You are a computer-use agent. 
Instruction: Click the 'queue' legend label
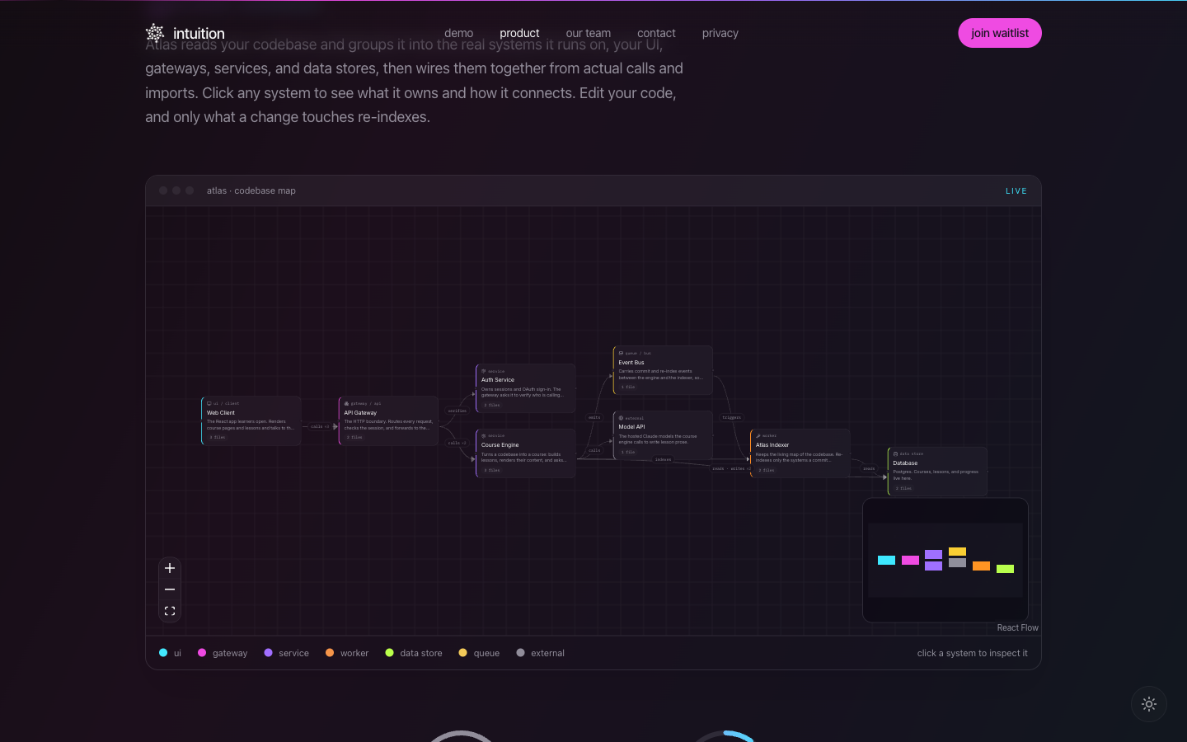(486, 653)
